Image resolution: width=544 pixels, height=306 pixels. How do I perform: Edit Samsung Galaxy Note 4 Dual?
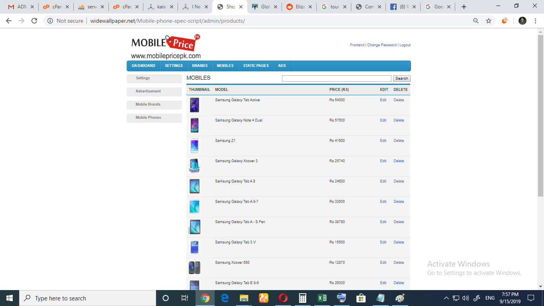click(x=383, y=120)
